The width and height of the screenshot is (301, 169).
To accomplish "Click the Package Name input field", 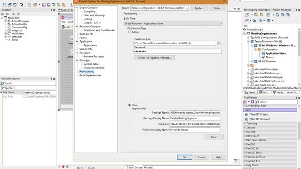I will [x=195, y=113].
